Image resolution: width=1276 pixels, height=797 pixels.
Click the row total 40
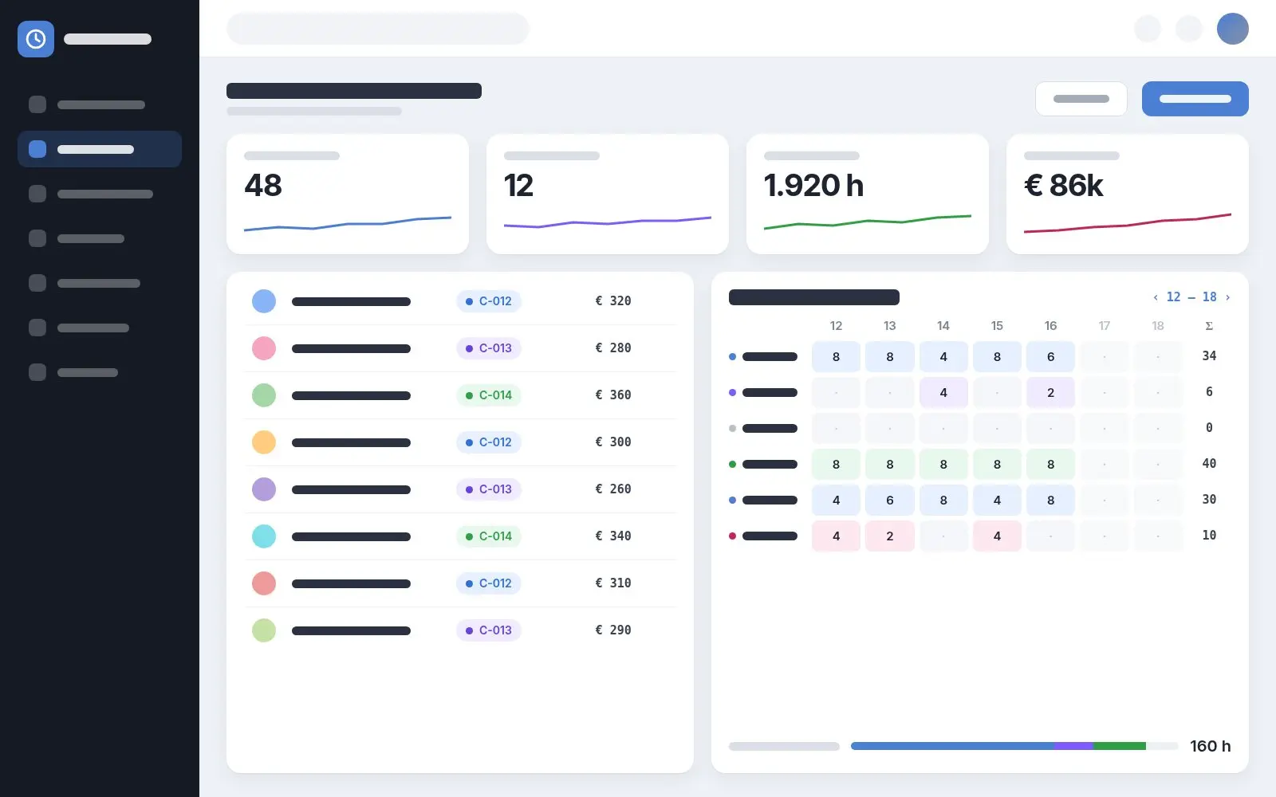coord(1209,464)
